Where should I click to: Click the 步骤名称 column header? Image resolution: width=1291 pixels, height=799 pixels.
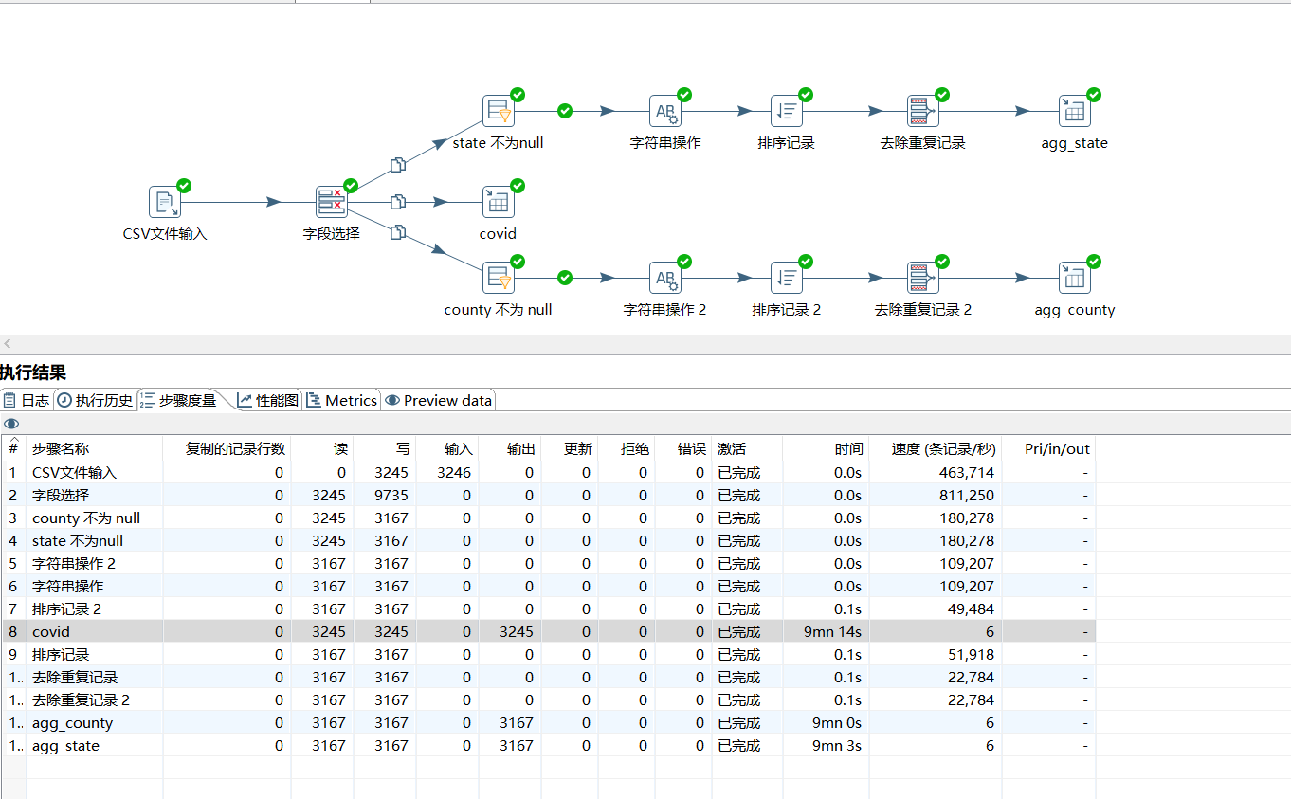[95, 449]
